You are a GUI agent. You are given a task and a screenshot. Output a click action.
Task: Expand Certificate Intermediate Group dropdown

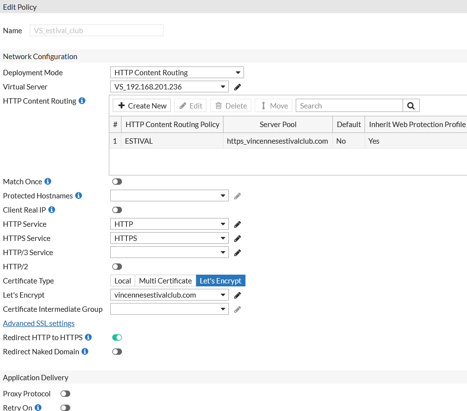click(x=169, y=309)
